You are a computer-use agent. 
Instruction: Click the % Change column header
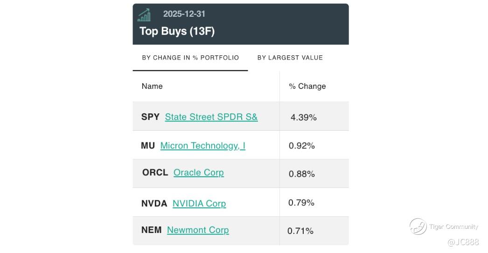click(307, 86)
